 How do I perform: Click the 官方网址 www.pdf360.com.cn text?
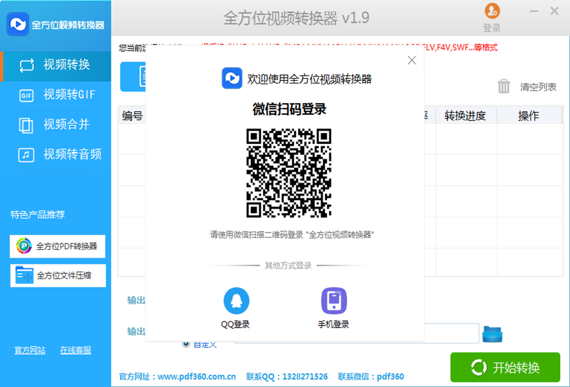tap(178, 376)
